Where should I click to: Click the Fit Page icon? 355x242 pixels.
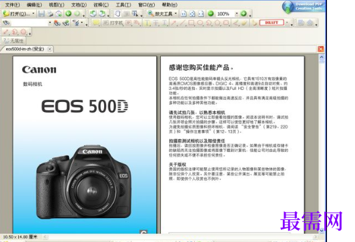pos(192,14)
